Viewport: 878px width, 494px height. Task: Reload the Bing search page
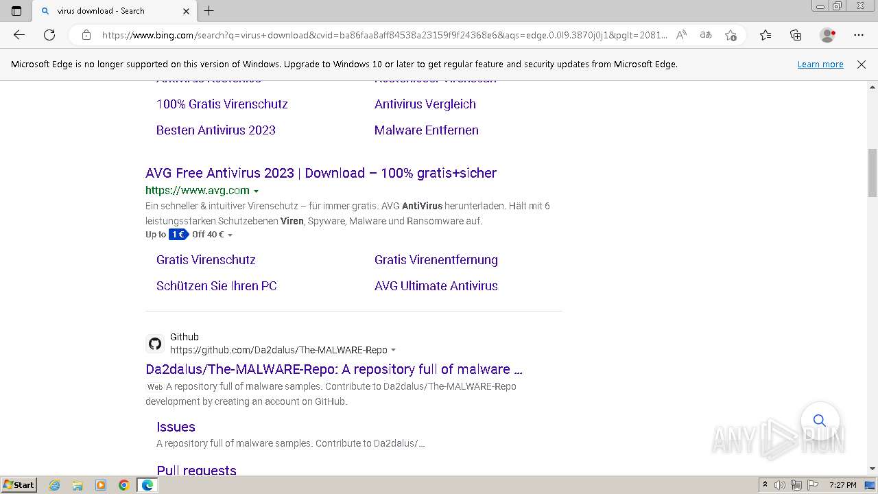[49, 35]
